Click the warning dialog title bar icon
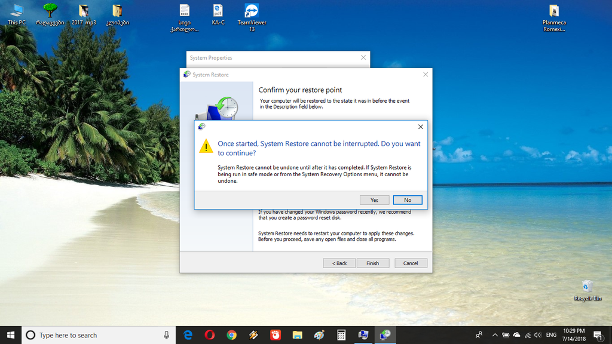This screenshot has width=612, height=344. tap(202, 127)
